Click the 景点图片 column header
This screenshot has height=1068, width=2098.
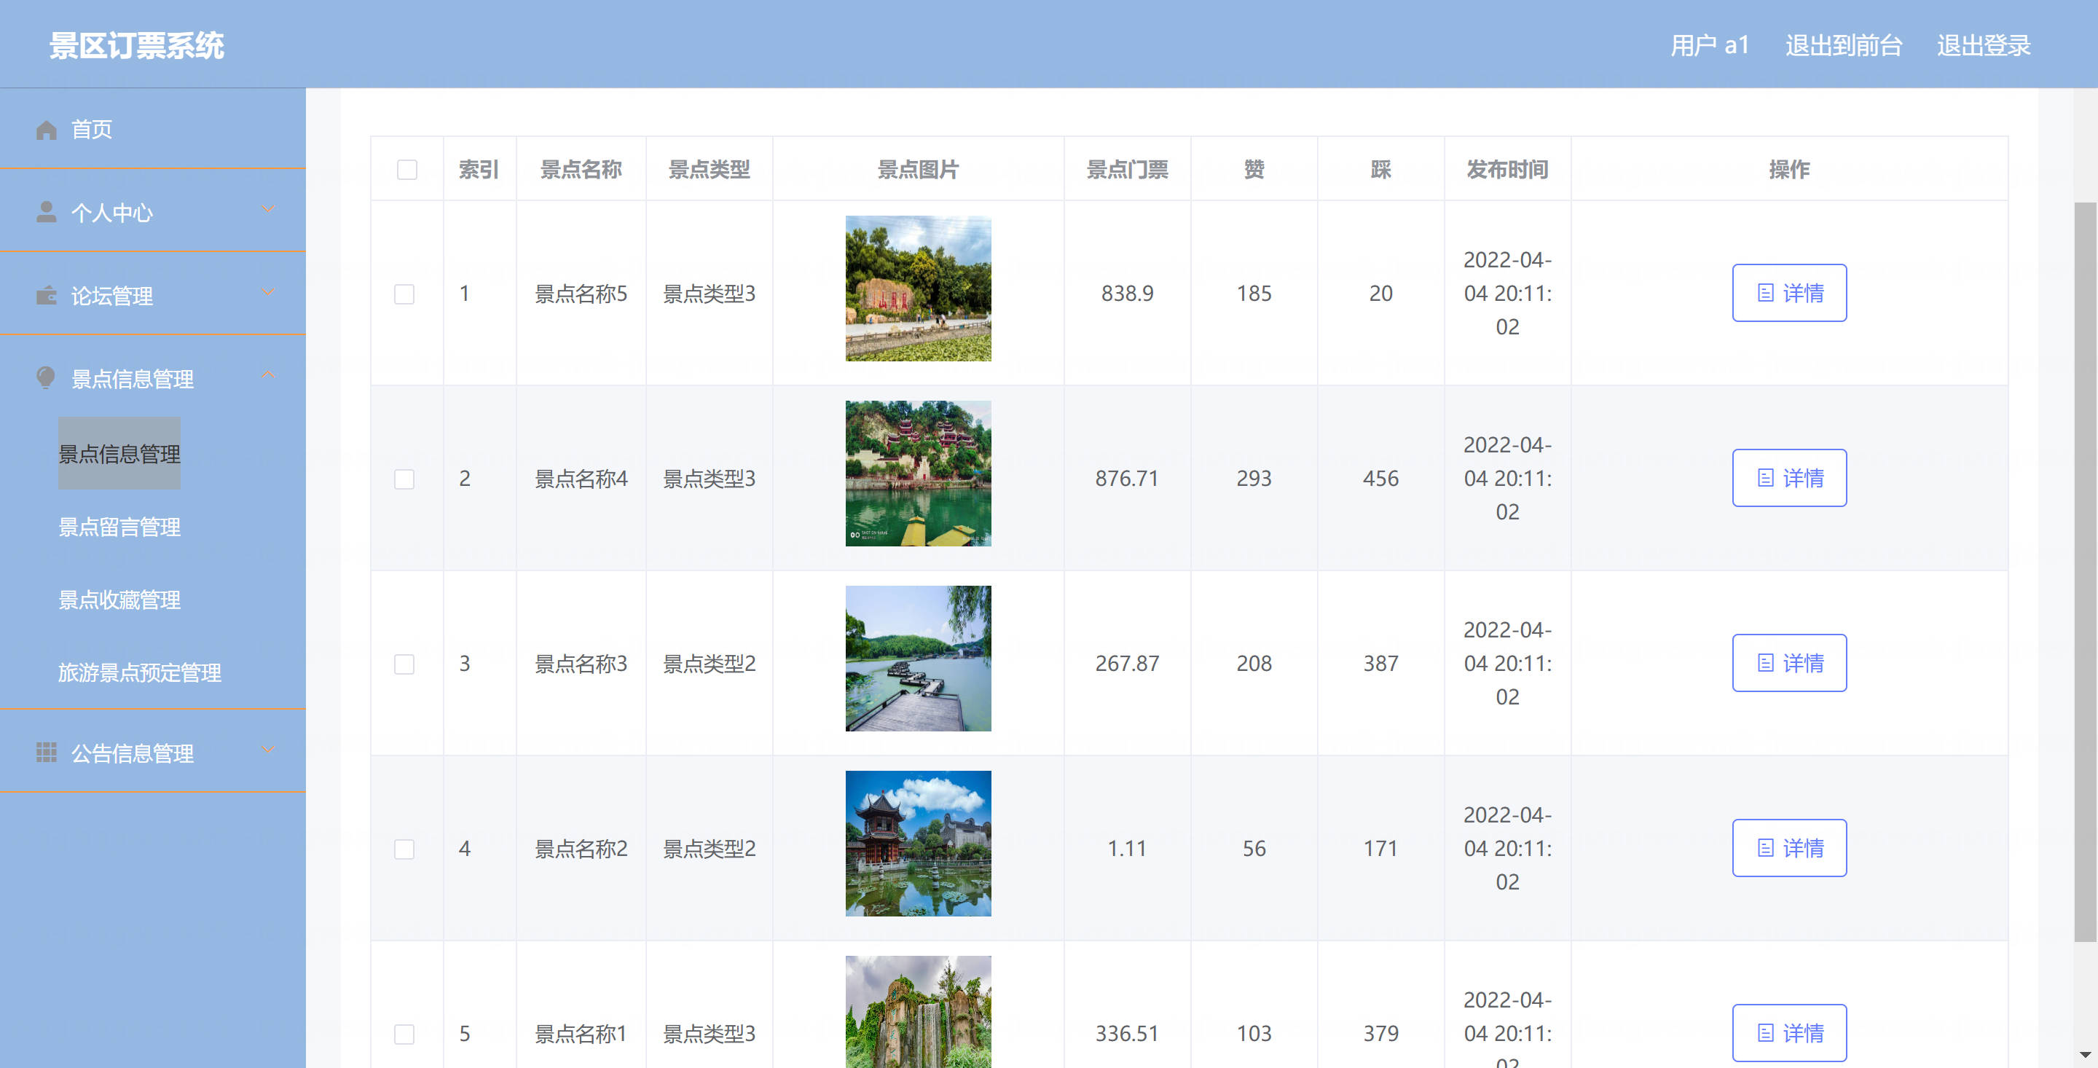(x=918, y=170)
